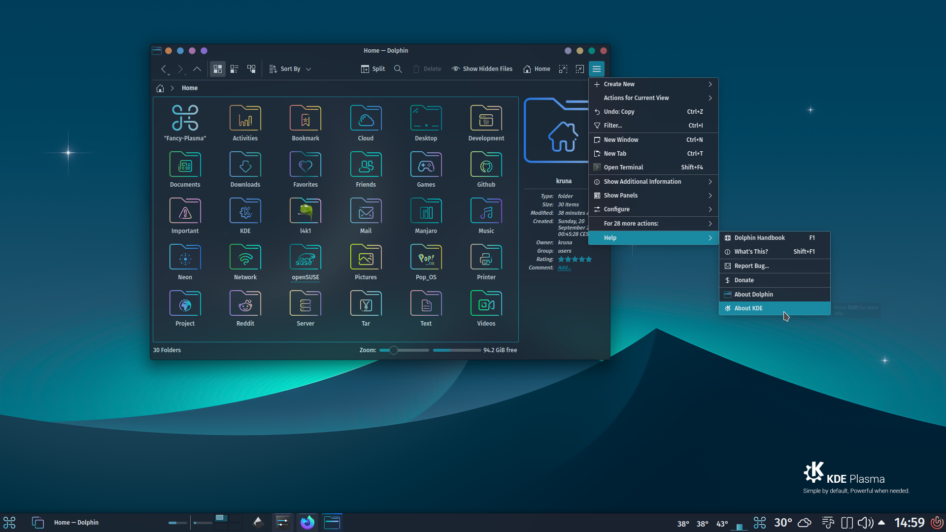Open Dolphin Handbook

tap(775, 238)
